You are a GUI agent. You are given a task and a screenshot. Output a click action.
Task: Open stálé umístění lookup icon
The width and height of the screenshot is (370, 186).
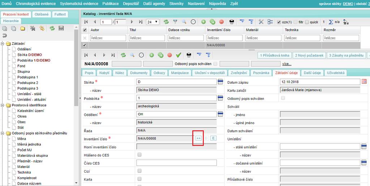[x=364, y=147]
